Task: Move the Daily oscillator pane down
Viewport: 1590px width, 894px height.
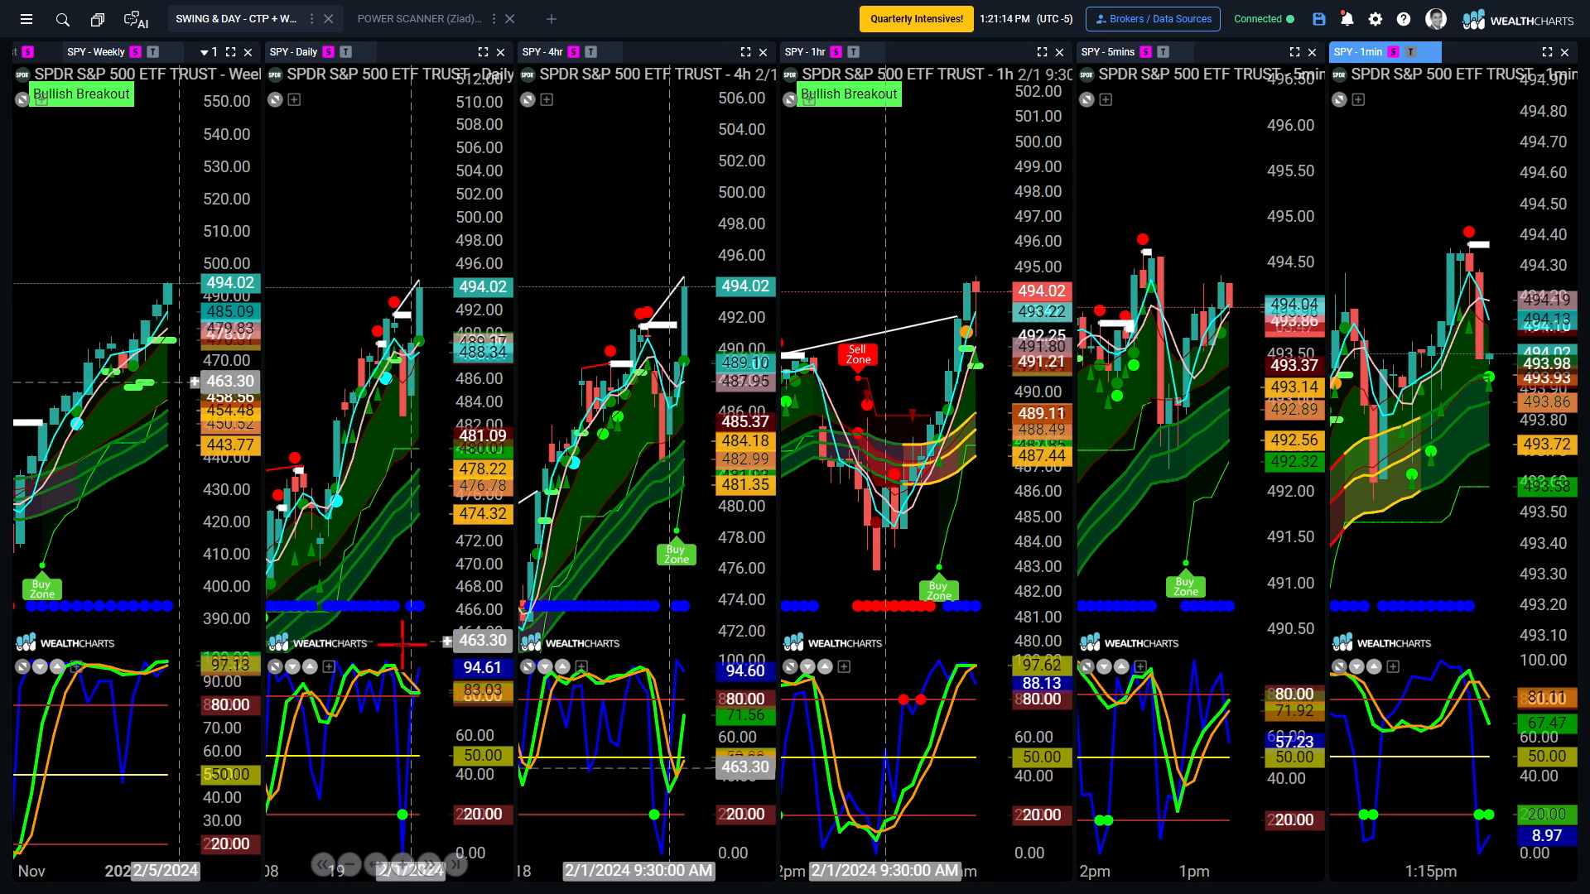Action: pyautogui.click(x=292, y=666)
